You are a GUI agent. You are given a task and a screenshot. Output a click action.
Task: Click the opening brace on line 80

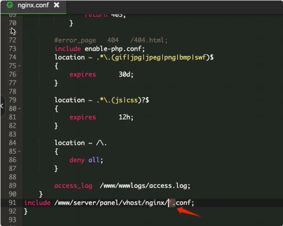(56, 109)
